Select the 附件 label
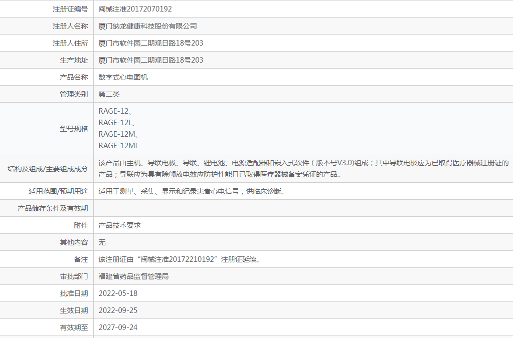513x338 pixels. 81,225
